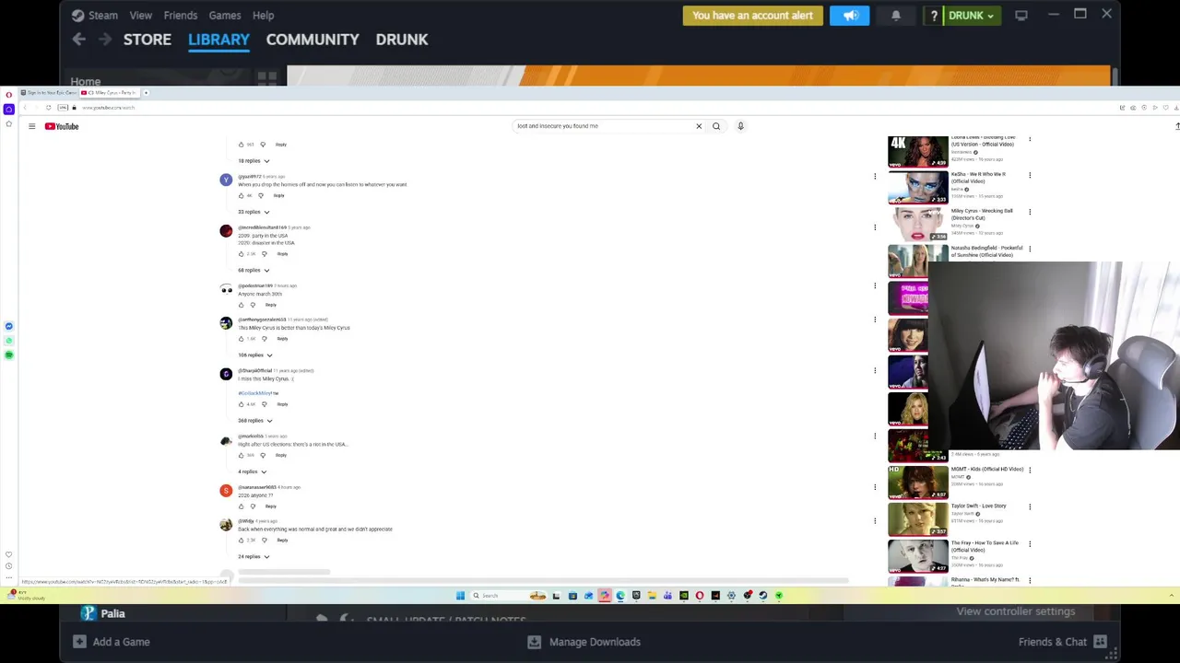Open options menu for @yuzi8972 comment

pyautogui.click(x=875, y=176)
